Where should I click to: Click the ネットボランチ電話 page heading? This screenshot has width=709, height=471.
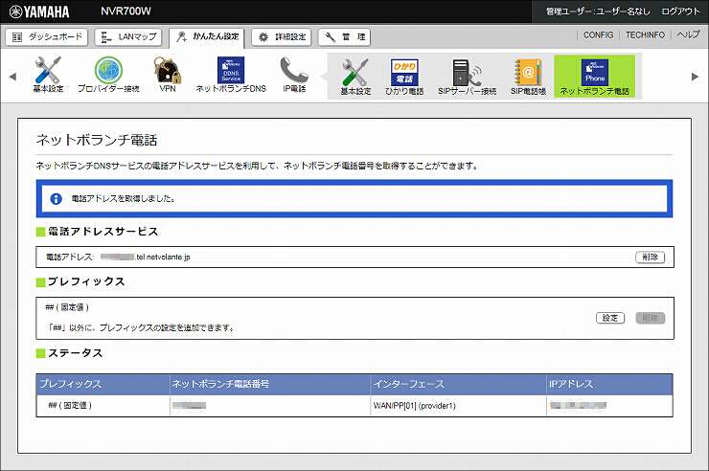click(x=97, y=140)
